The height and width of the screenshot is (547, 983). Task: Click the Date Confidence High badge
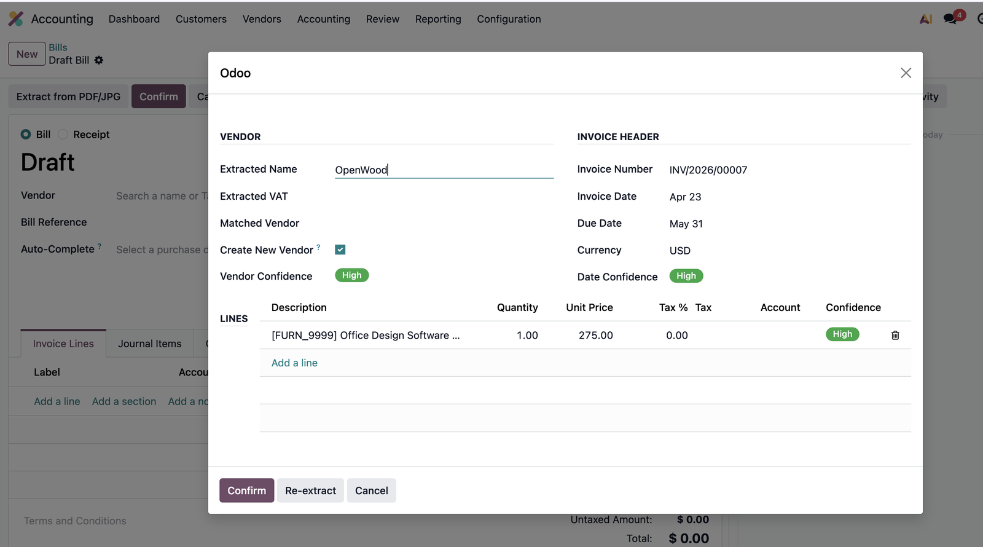(686, 276)
